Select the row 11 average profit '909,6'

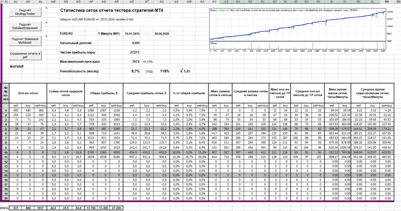tap(162, 157)
